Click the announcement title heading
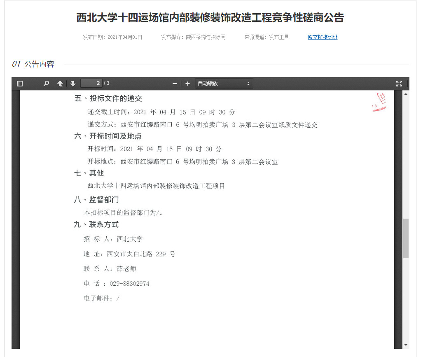This screenshot has height=357, width=423. pos(210,18)
